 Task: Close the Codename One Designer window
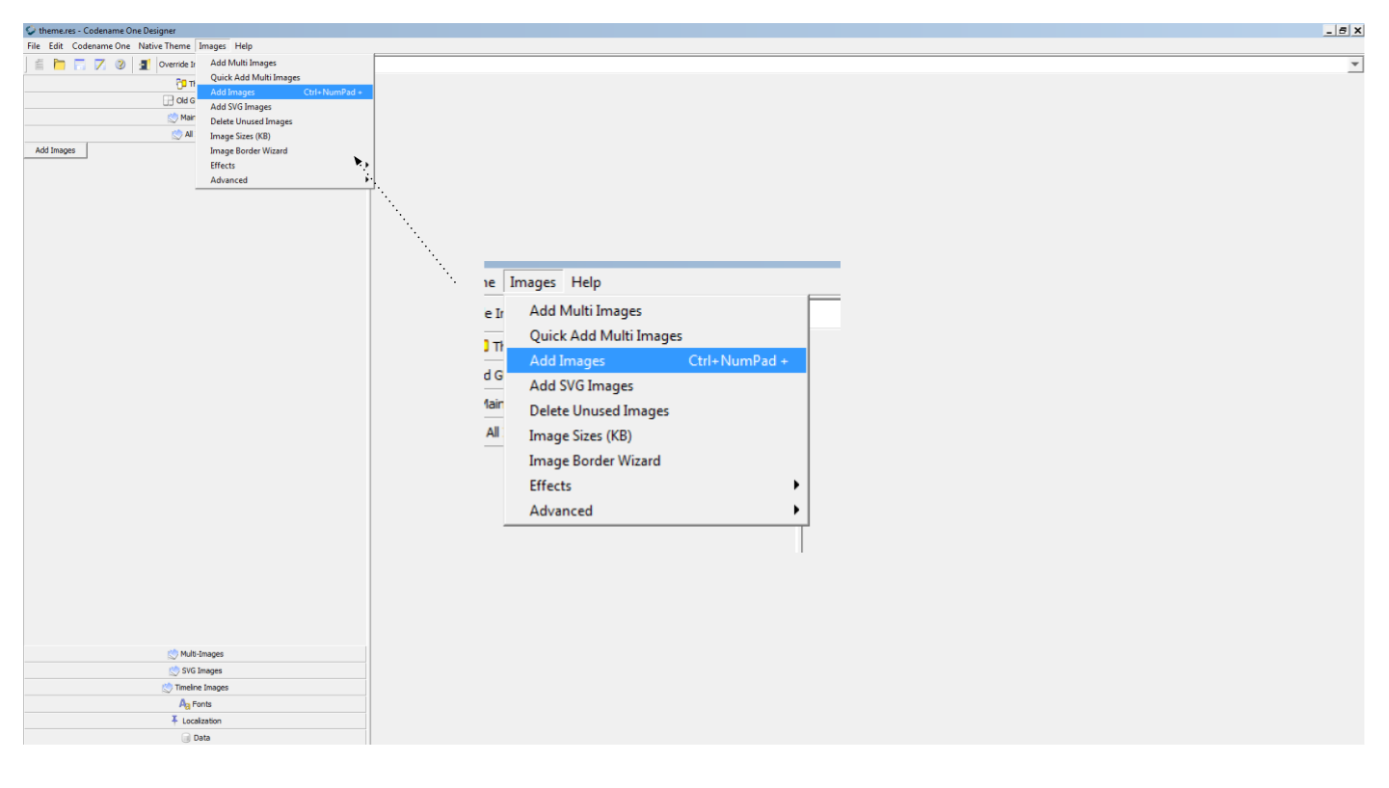coord(1357,31)
